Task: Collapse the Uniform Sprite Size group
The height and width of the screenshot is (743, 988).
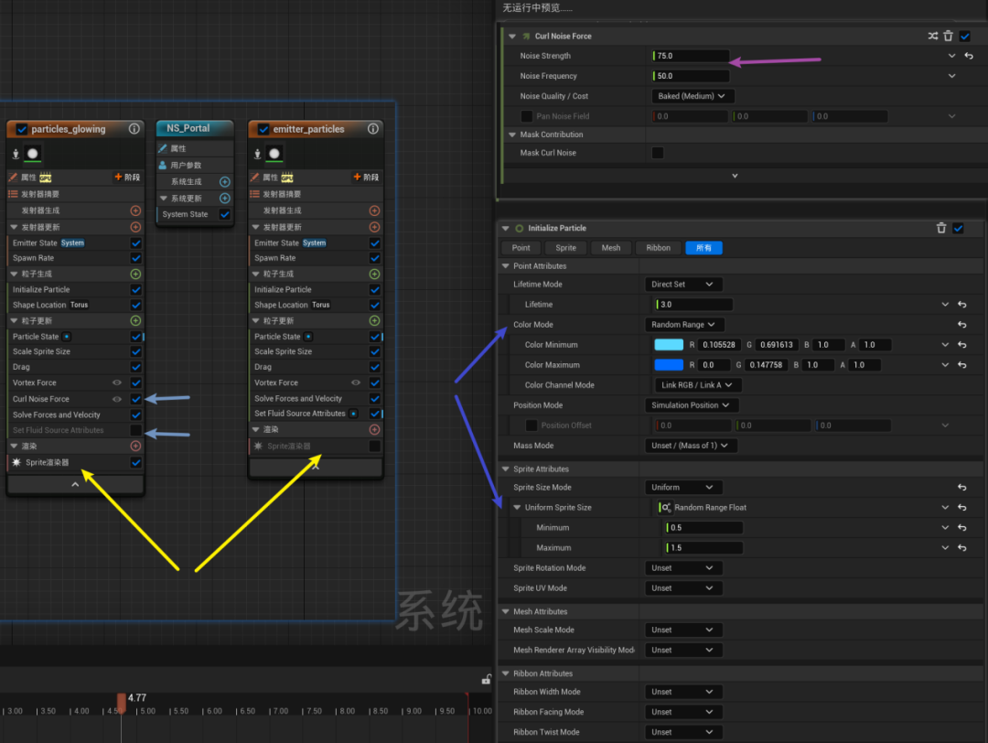Action: [x=517, y=507]
